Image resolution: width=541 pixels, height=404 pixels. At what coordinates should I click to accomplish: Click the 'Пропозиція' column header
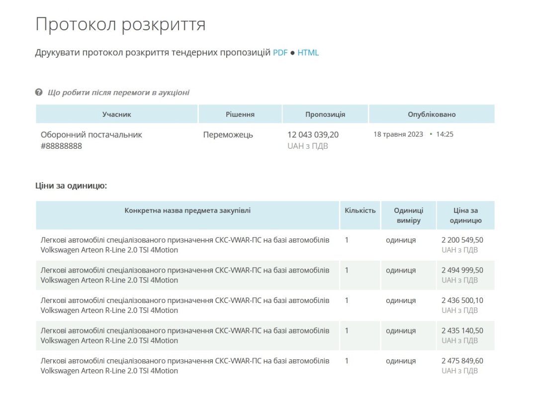(325, 114)
